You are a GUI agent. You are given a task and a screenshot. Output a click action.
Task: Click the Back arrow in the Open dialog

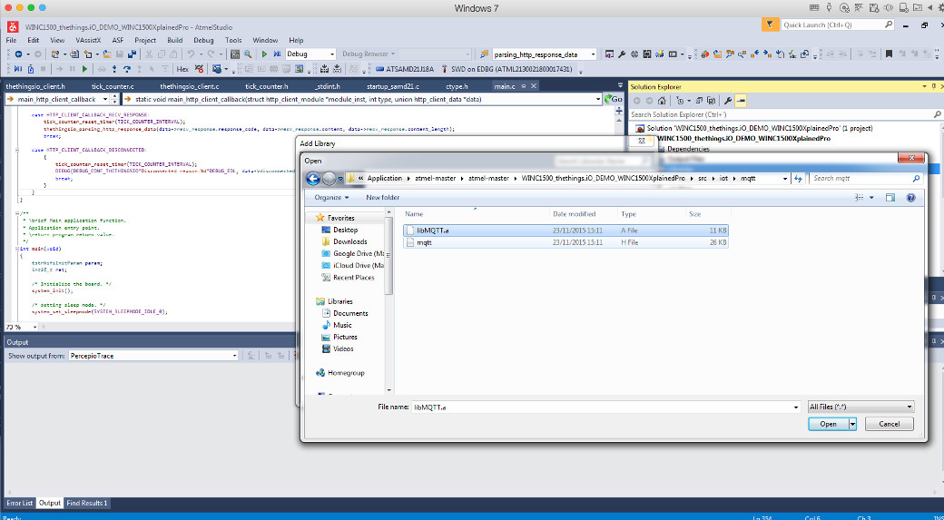(313, 178)
